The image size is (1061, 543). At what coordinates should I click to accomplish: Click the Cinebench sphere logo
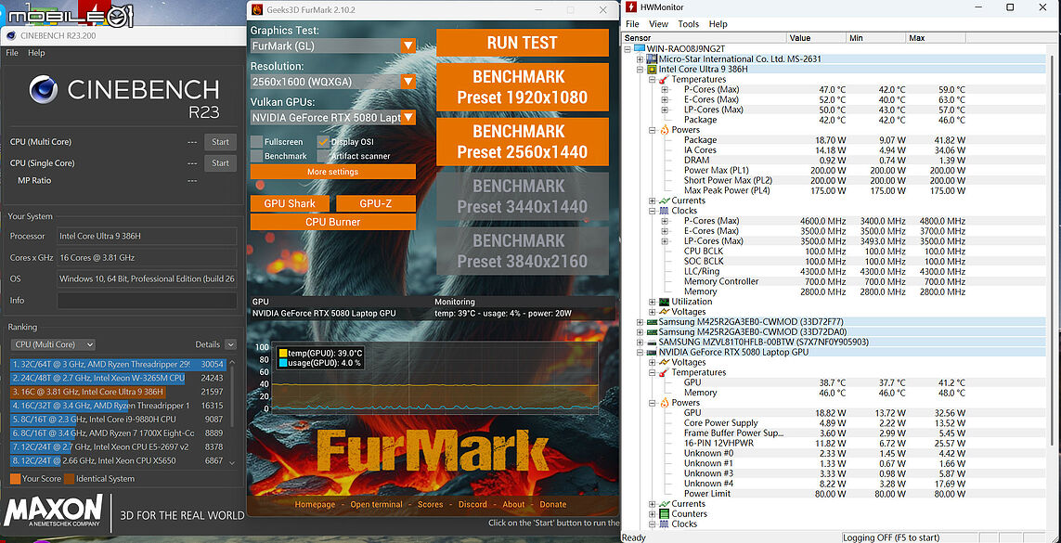(x=43, y=89)
